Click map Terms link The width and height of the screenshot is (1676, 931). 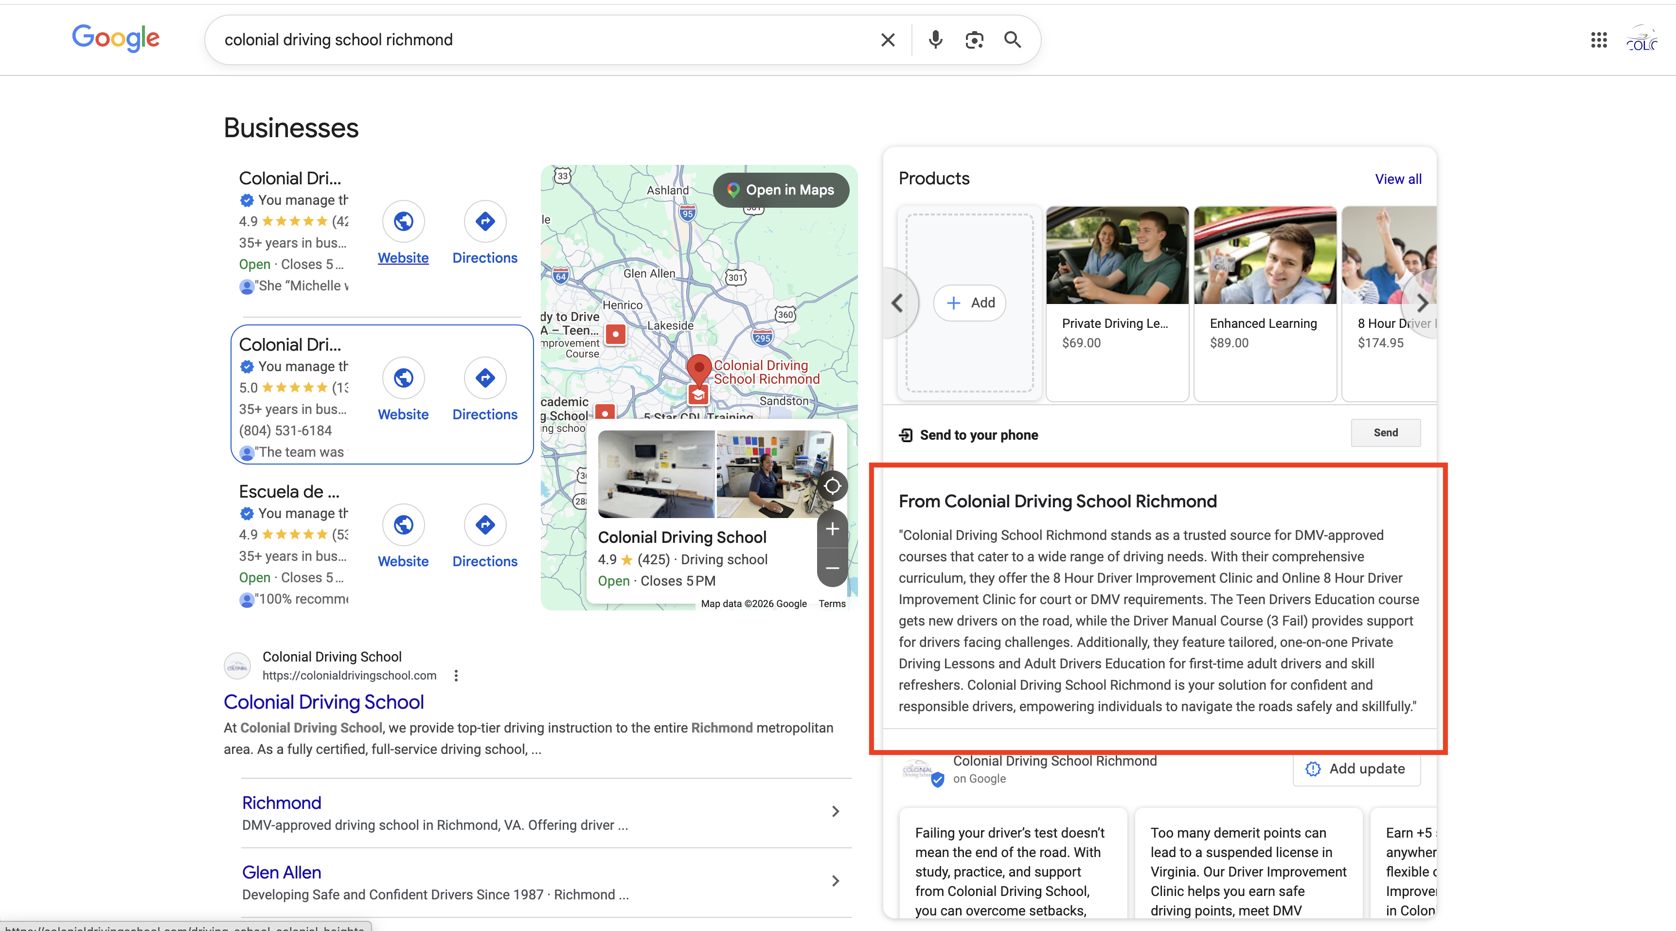tap(832, 604)
